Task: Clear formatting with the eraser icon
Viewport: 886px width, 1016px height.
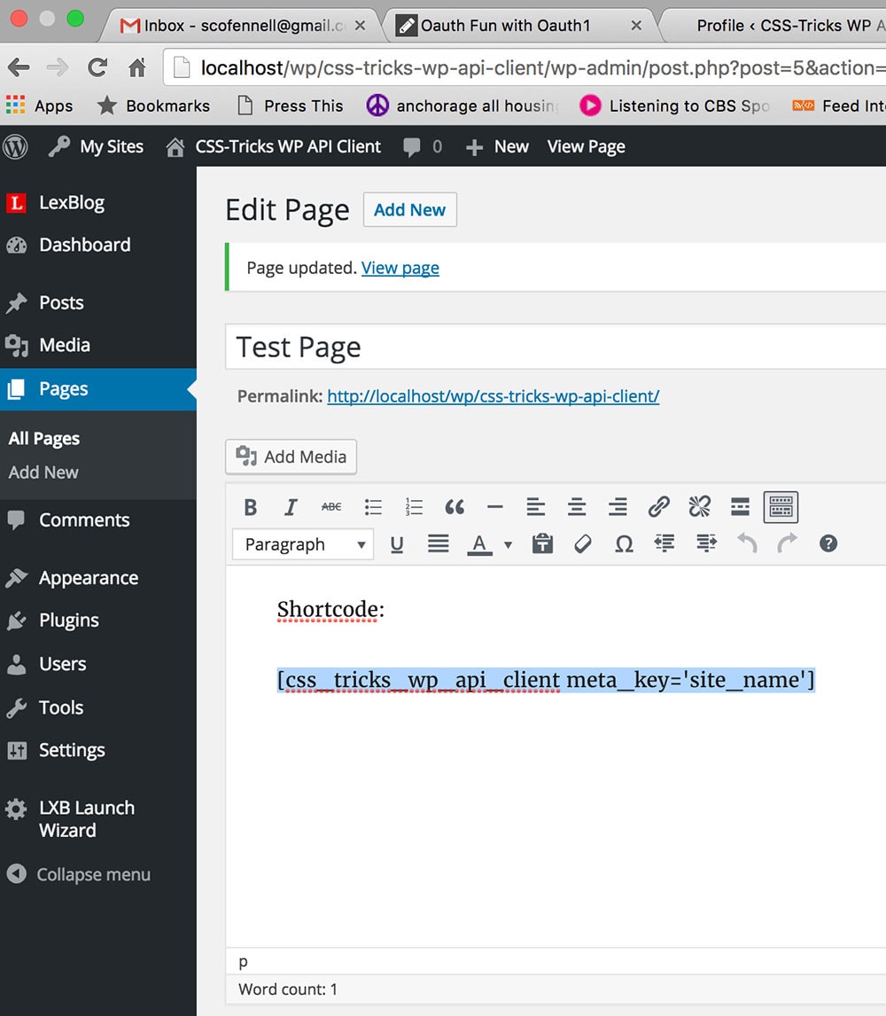Action: click(x=583, y=544)
